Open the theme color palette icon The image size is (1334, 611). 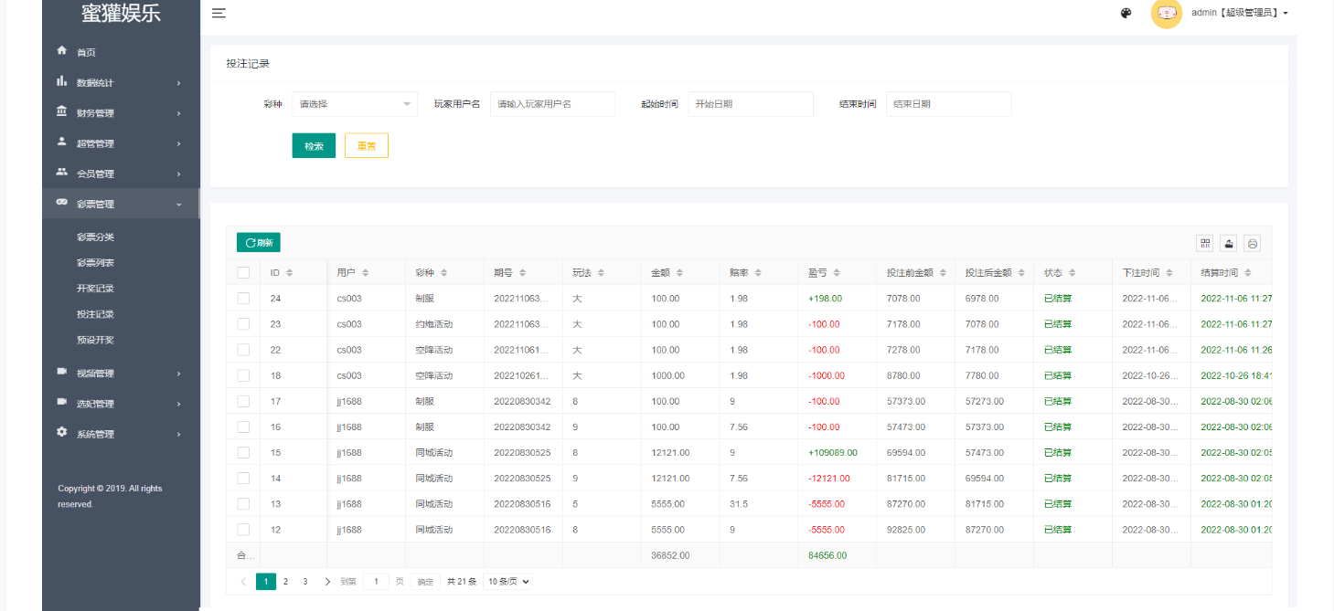[1126, 14]
